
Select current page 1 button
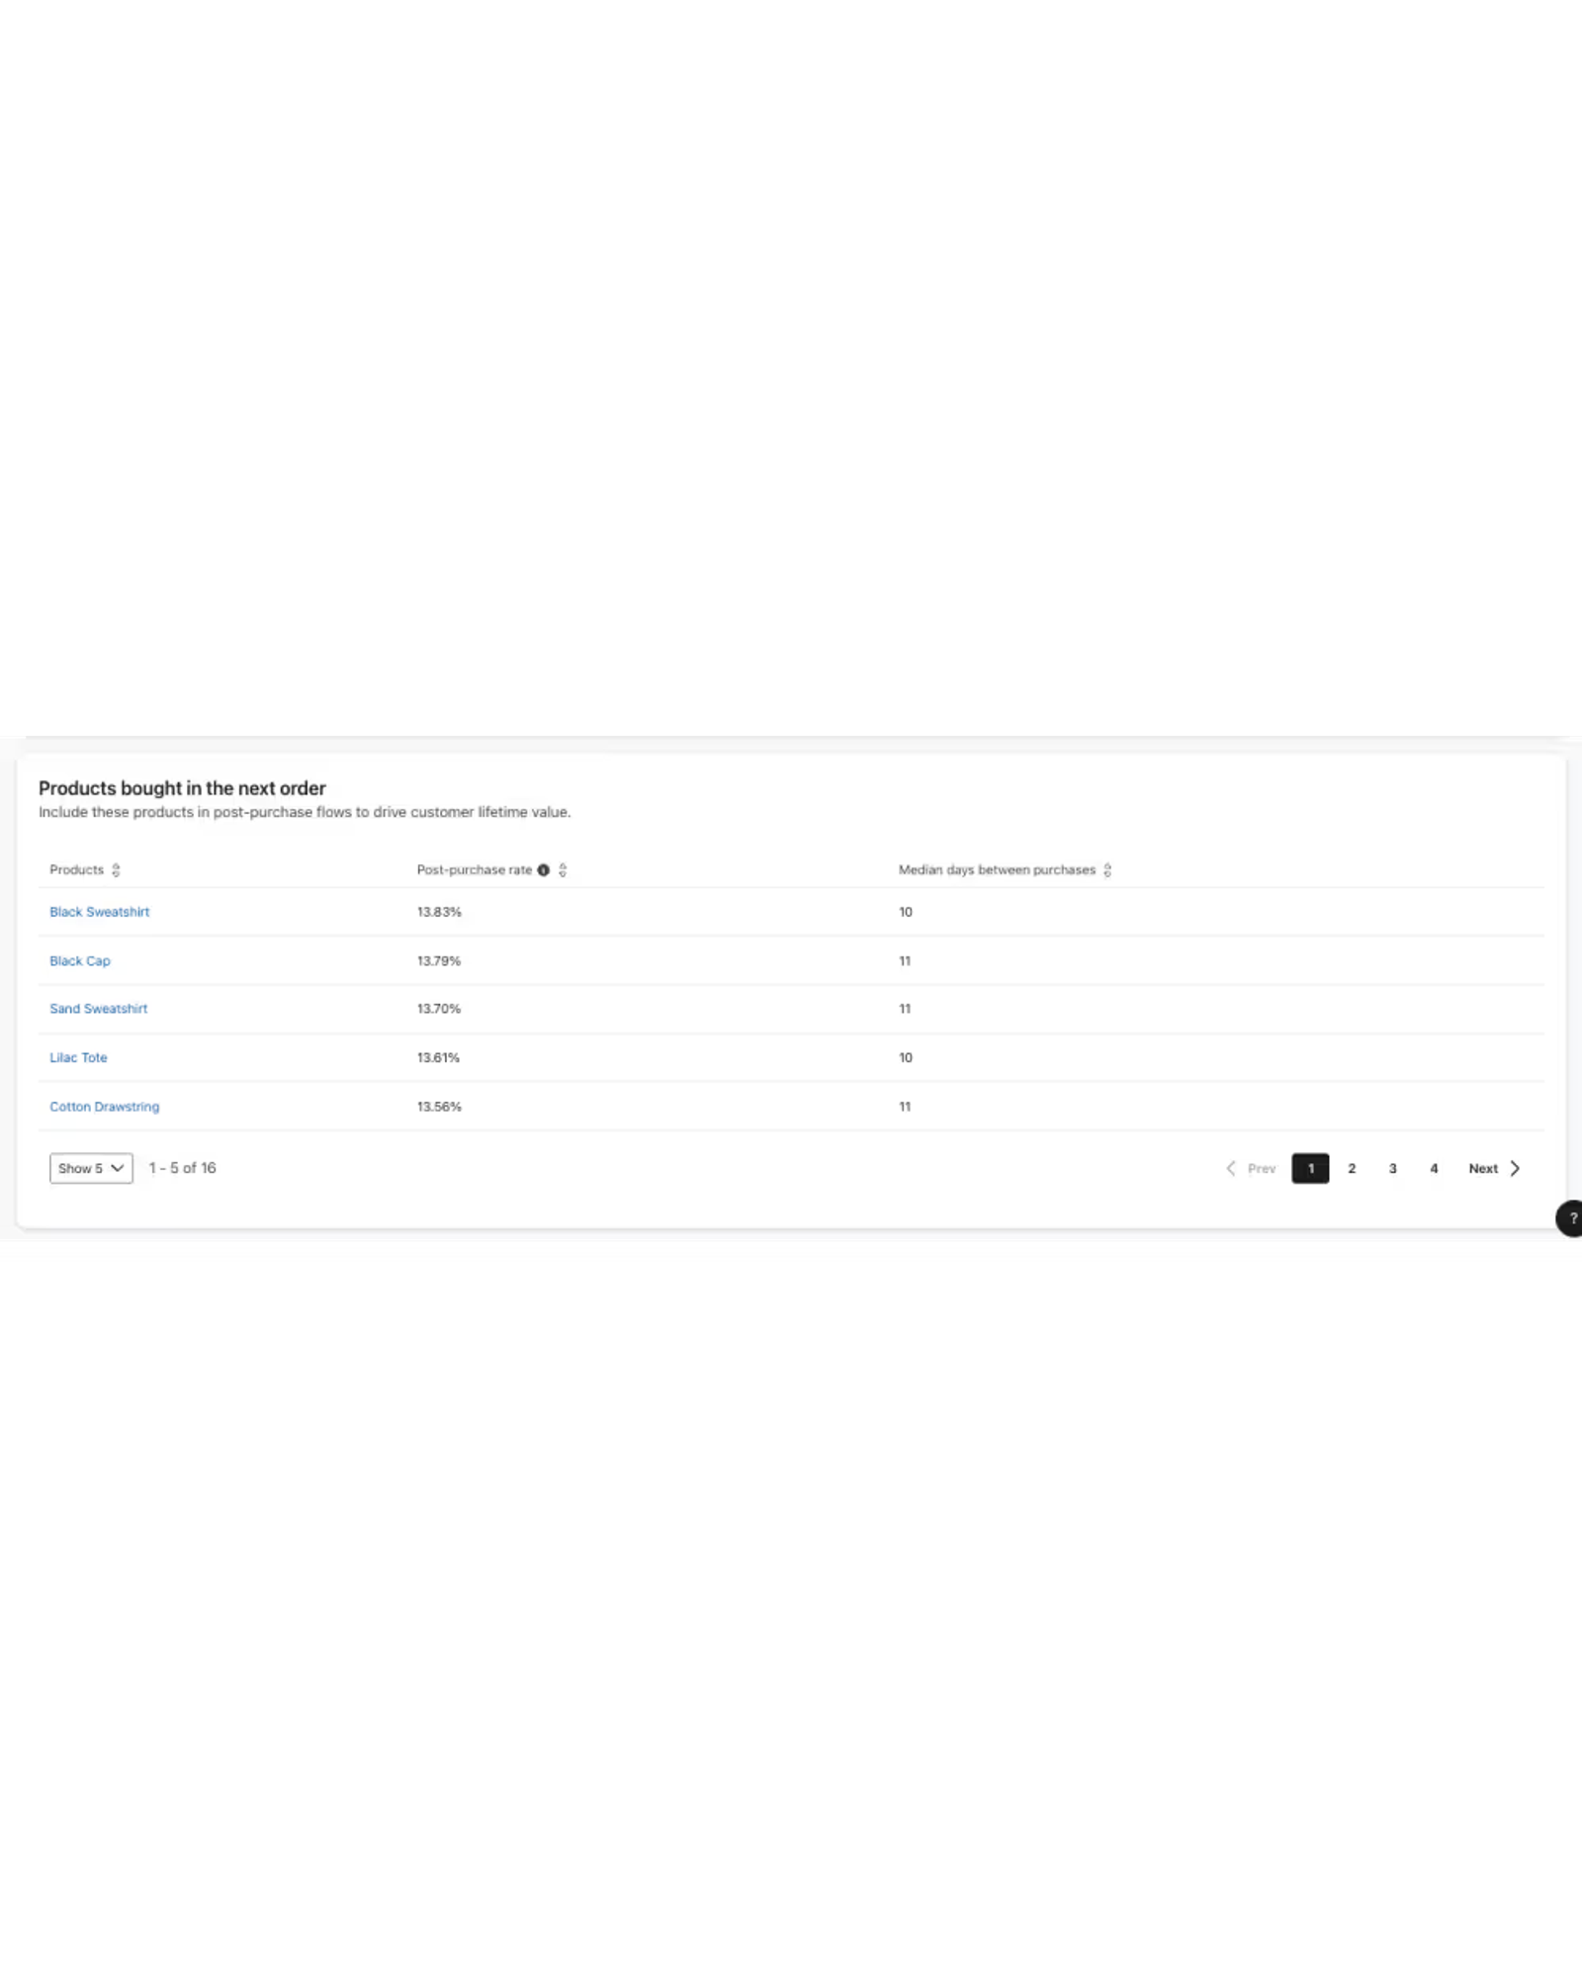pos(1310,1168)
